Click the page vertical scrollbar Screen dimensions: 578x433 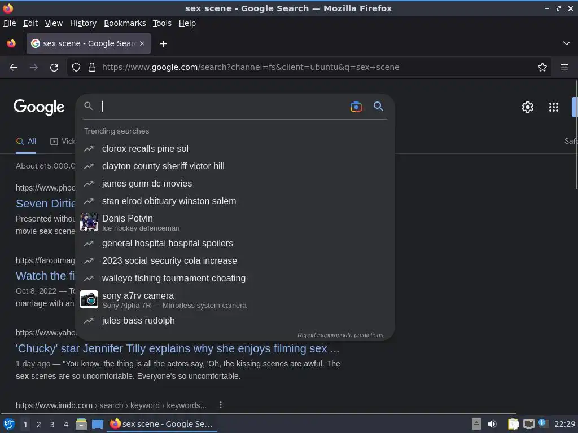pos(576,134)
